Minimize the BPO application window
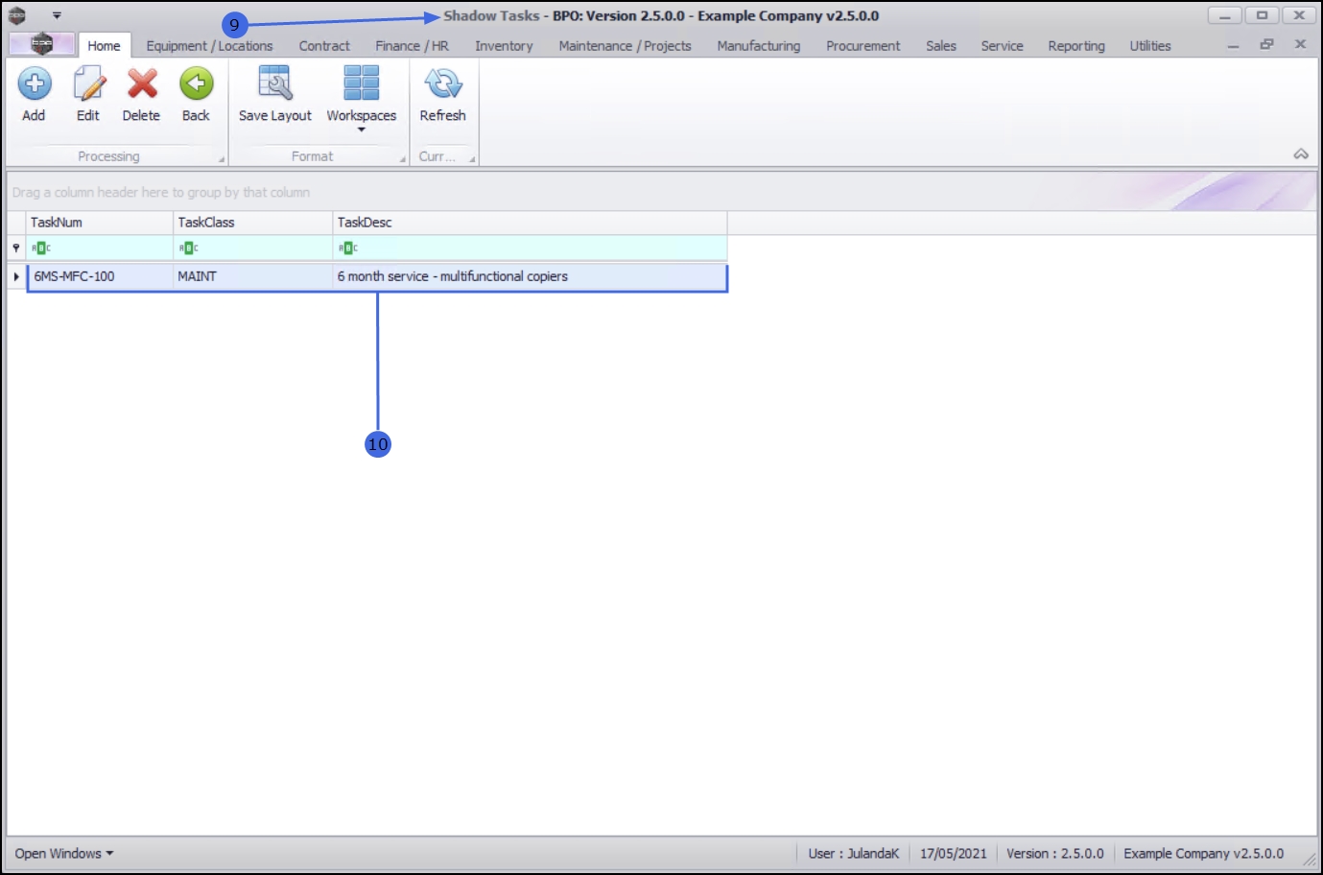Image resolution: width=1323 pixels, height=875 pixels. [x=1224, y=15]
